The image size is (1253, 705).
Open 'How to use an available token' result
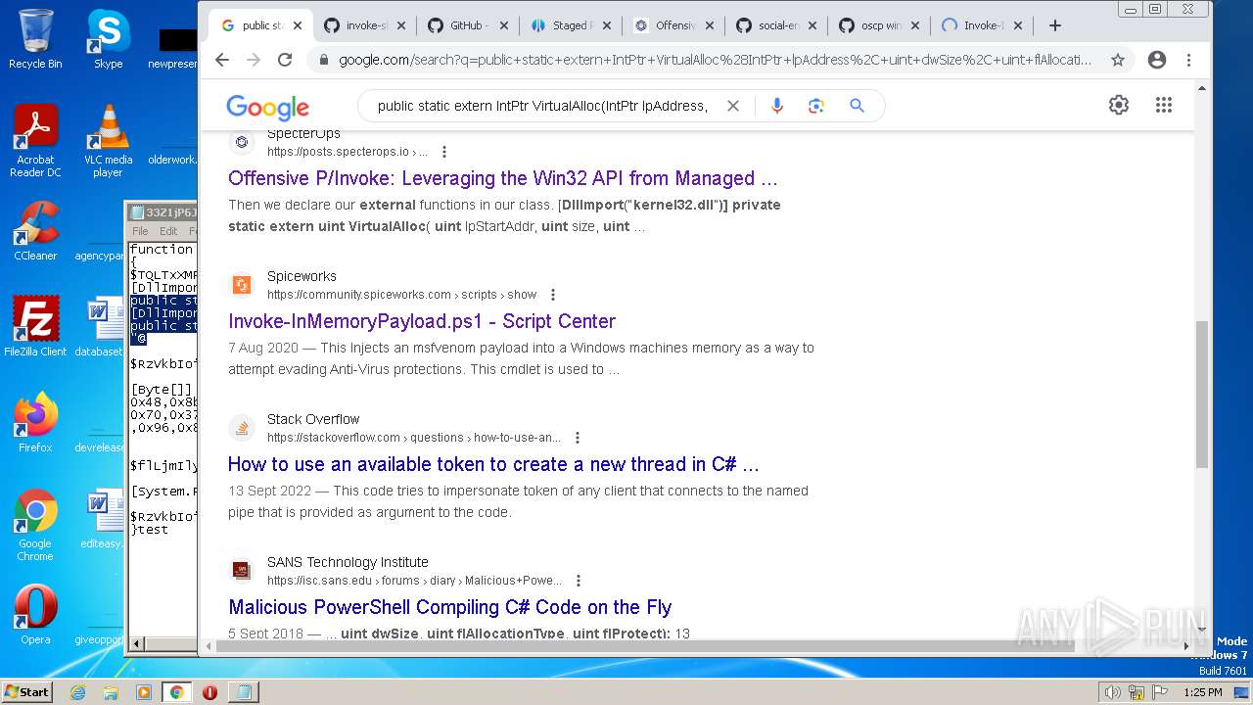(493, 464)
